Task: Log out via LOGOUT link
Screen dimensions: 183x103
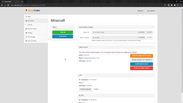Action: (x=151, y=11)
